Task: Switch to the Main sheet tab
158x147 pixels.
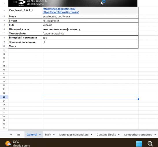Action: pyautogui.click(x=48, y=135)
